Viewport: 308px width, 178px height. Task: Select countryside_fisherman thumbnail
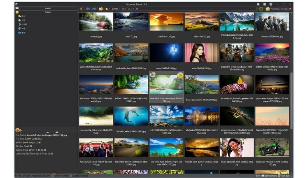(x=96, y=116)
